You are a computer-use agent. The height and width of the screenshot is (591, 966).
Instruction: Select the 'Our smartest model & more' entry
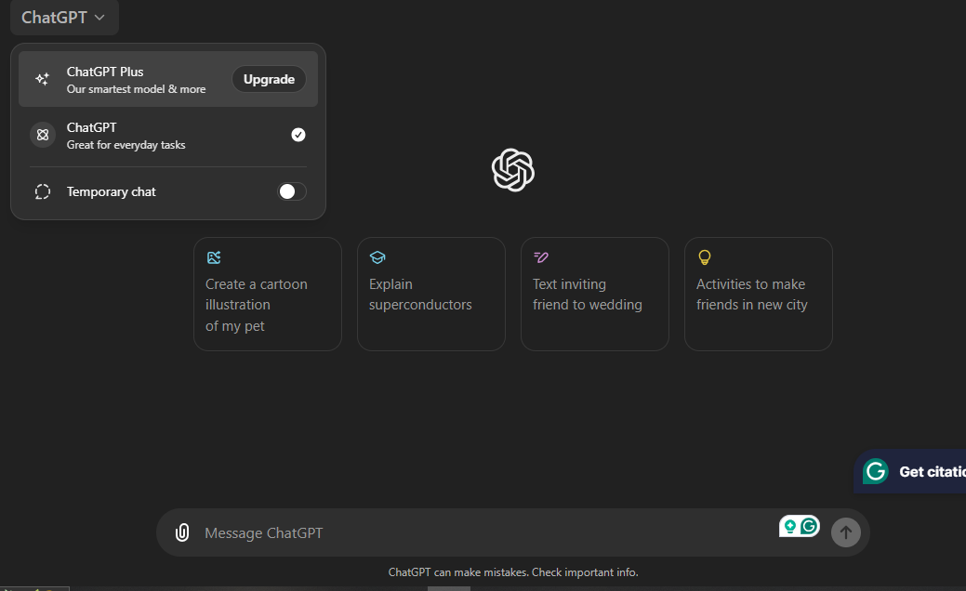pyautogui.click(x=136, y=89)
